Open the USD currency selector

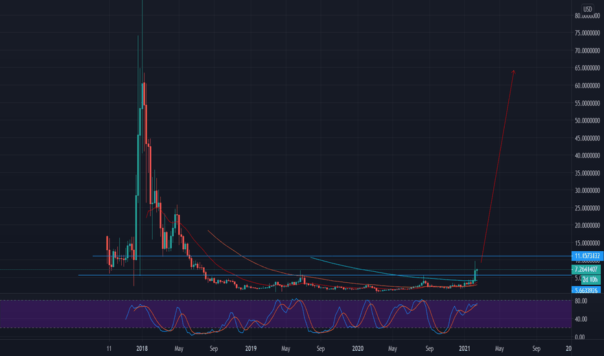(587, 9)
